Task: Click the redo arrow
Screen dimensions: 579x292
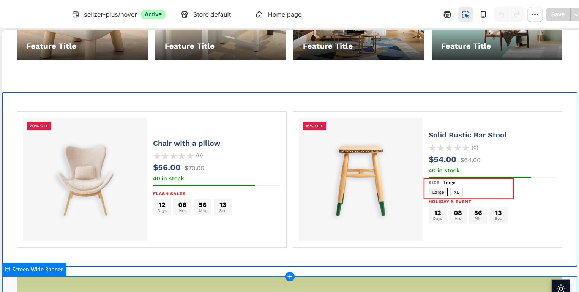Action: [x=517, y=14]
